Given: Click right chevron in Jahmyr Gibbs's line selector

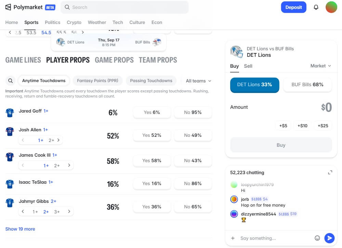Looking at the screenshot, I should [69, 211].
